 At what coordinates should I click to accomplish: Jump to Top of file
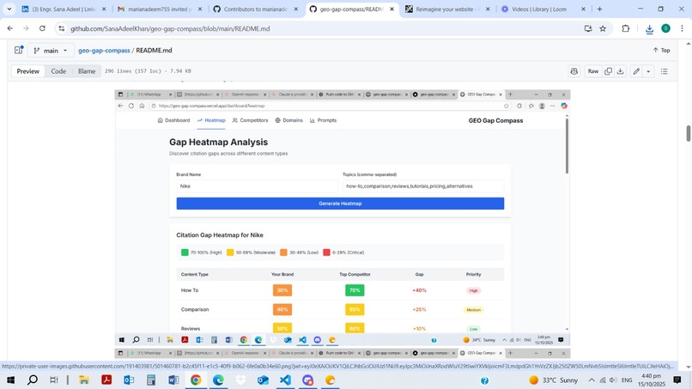(x=662, y=51)
